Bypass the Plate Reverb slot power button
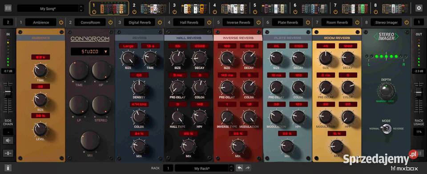427x174 pixels. pos(308,22)
